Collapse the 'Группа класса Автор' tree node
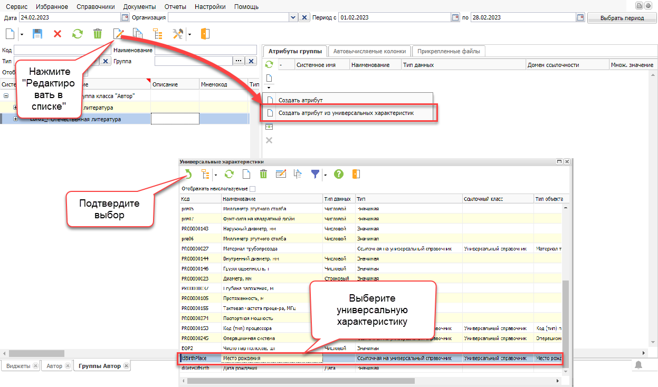The height and width of the screenshot is (387, 658). point(6,96)
